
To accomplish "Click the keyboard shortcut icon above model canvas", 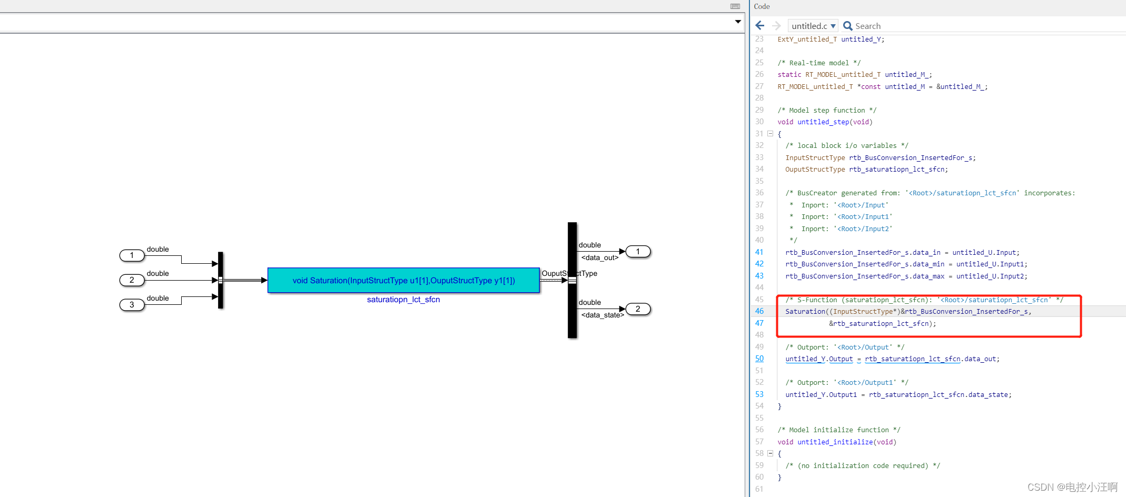I will [735, 6].
